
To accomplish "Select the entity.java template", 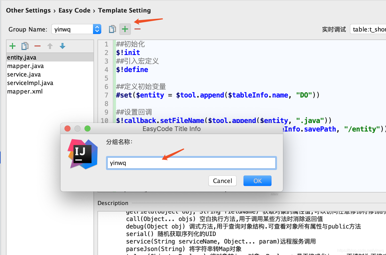I will pyautogui.click(x=21, y=57).
